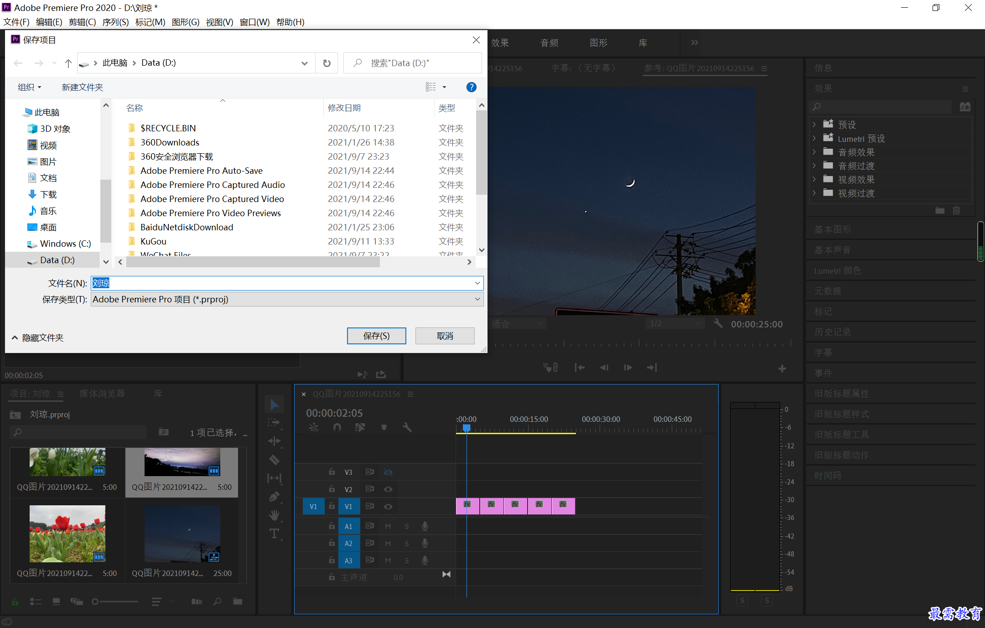Switch project panel to list view
The image size is (985, 628).
click(x=36, y=602)
